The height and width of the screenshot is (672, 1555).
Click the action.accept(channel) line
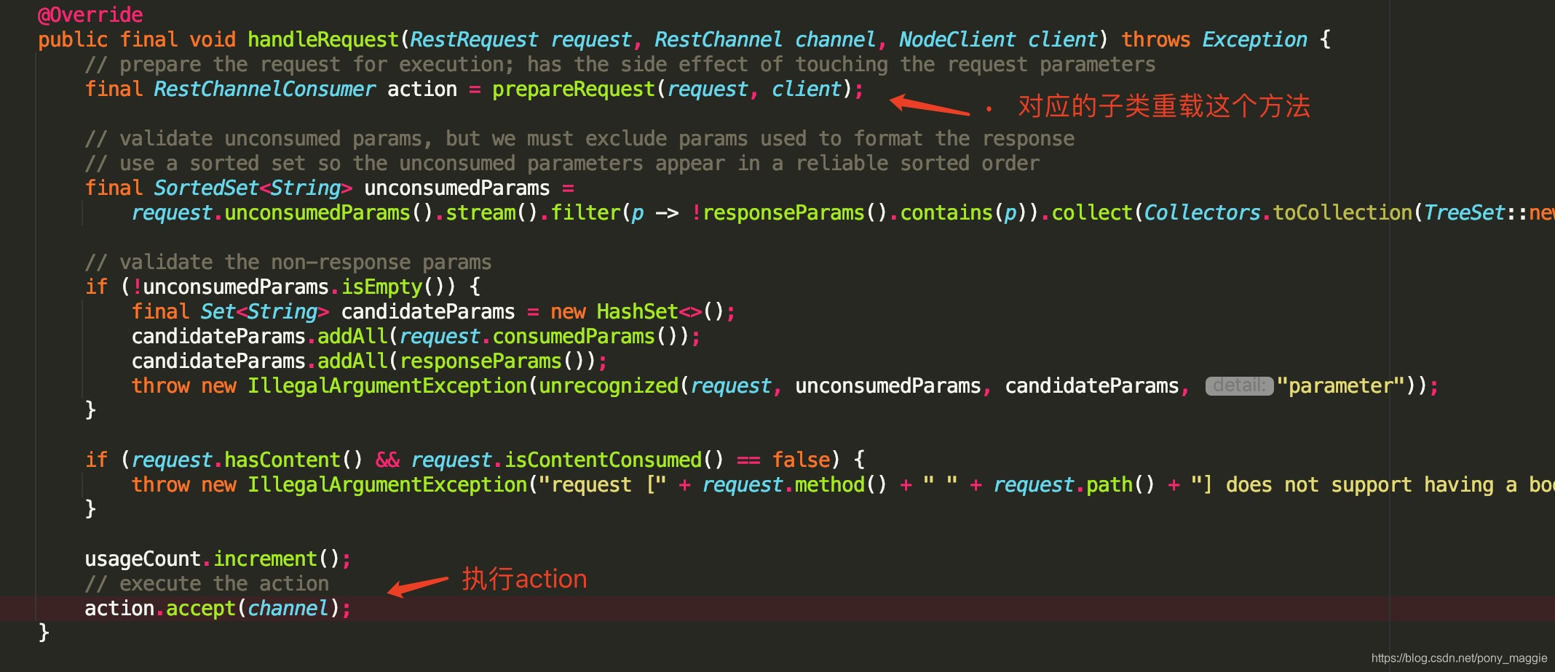point(218,608)
